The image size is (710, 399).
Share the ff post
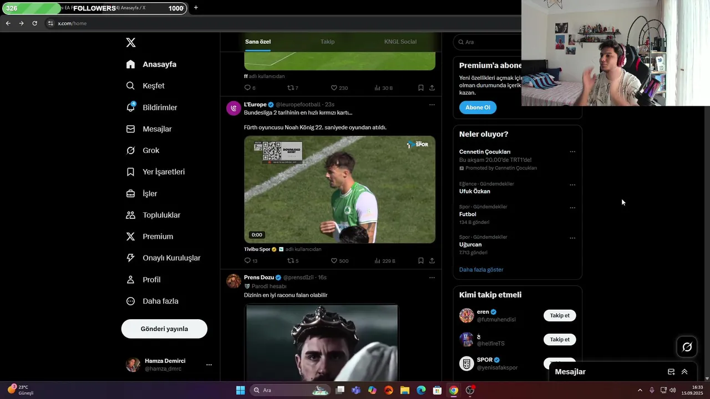tap(432, 88)
